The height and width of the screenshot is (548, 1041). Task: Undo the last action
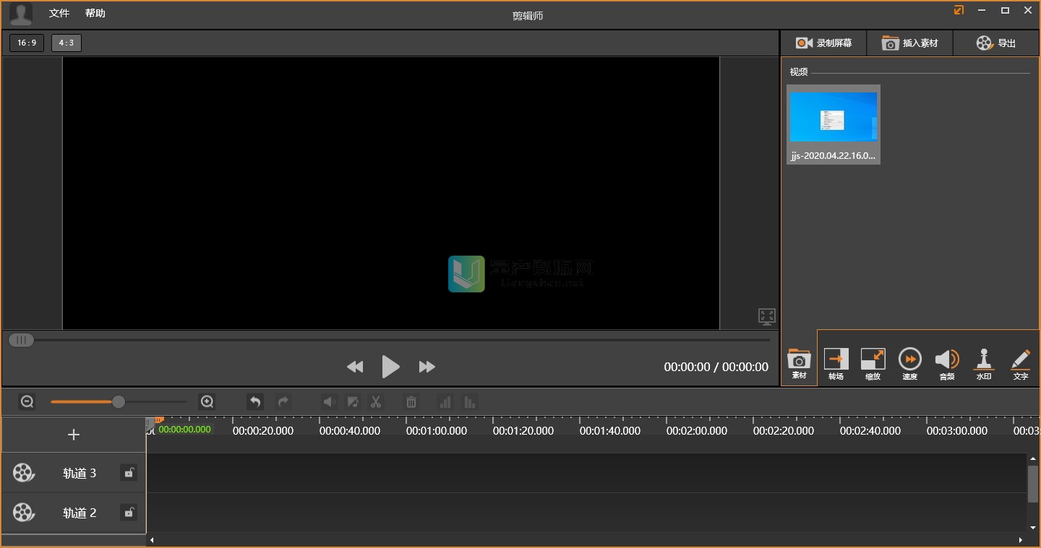(255, 401)
